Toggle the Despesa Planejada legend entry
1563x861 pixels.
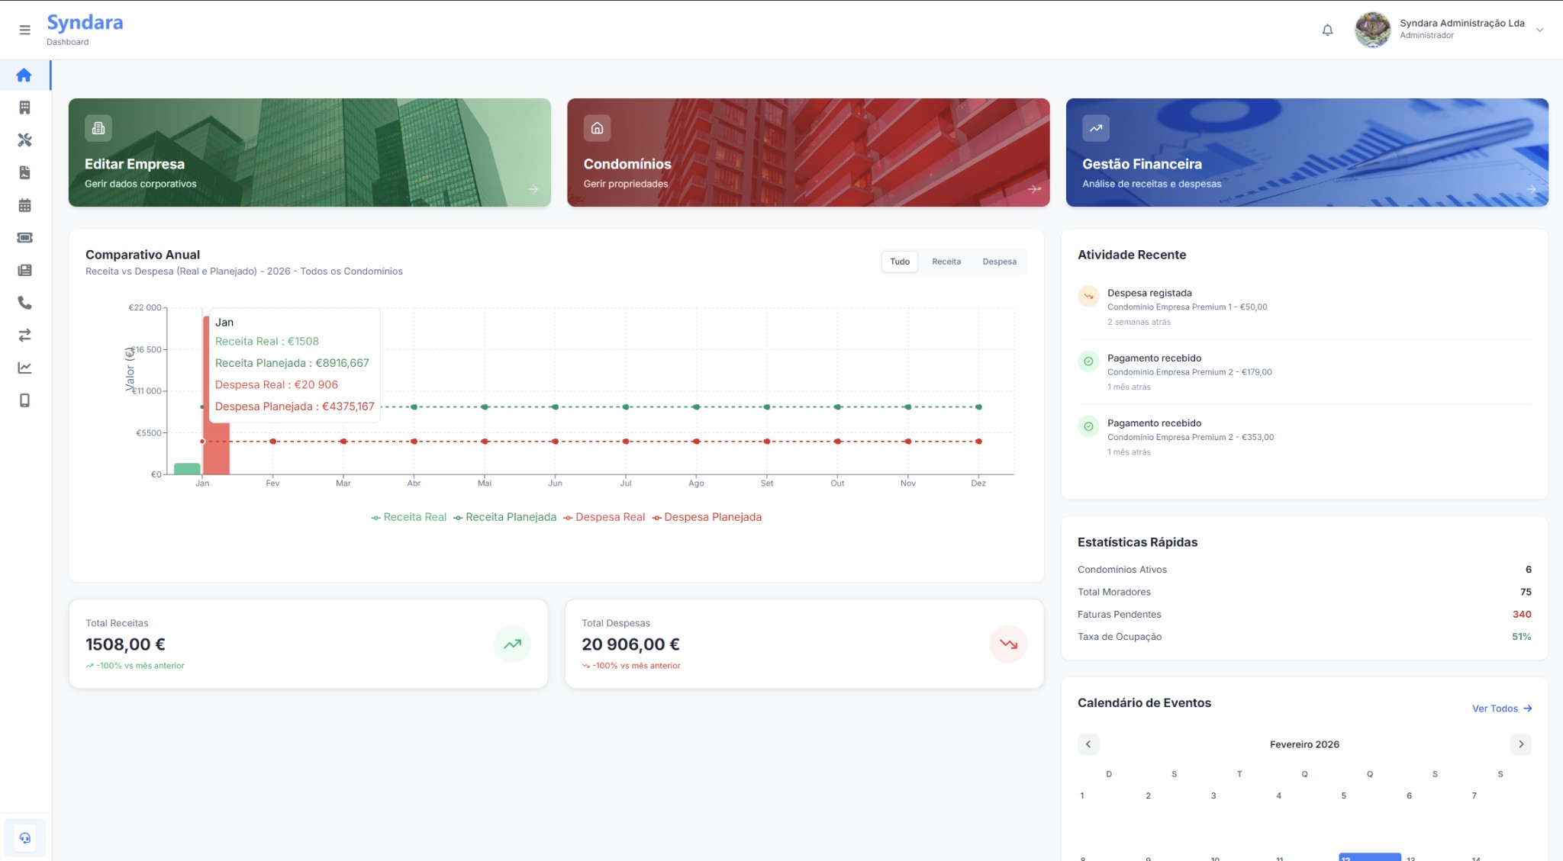pyautogui.click(x=707, y=516)
